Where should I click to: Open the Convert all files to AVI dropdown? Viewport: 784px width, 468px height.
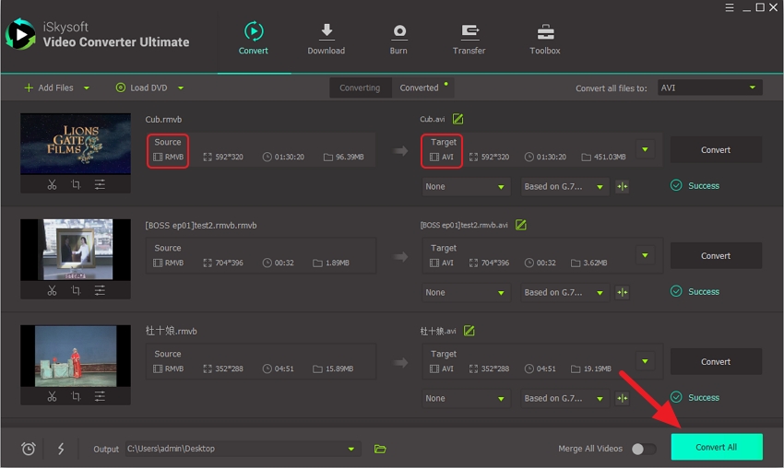[709, 88]
